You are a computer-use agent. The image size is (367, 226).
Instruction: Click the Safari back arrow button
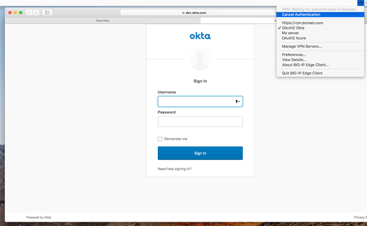pos(29,13)
